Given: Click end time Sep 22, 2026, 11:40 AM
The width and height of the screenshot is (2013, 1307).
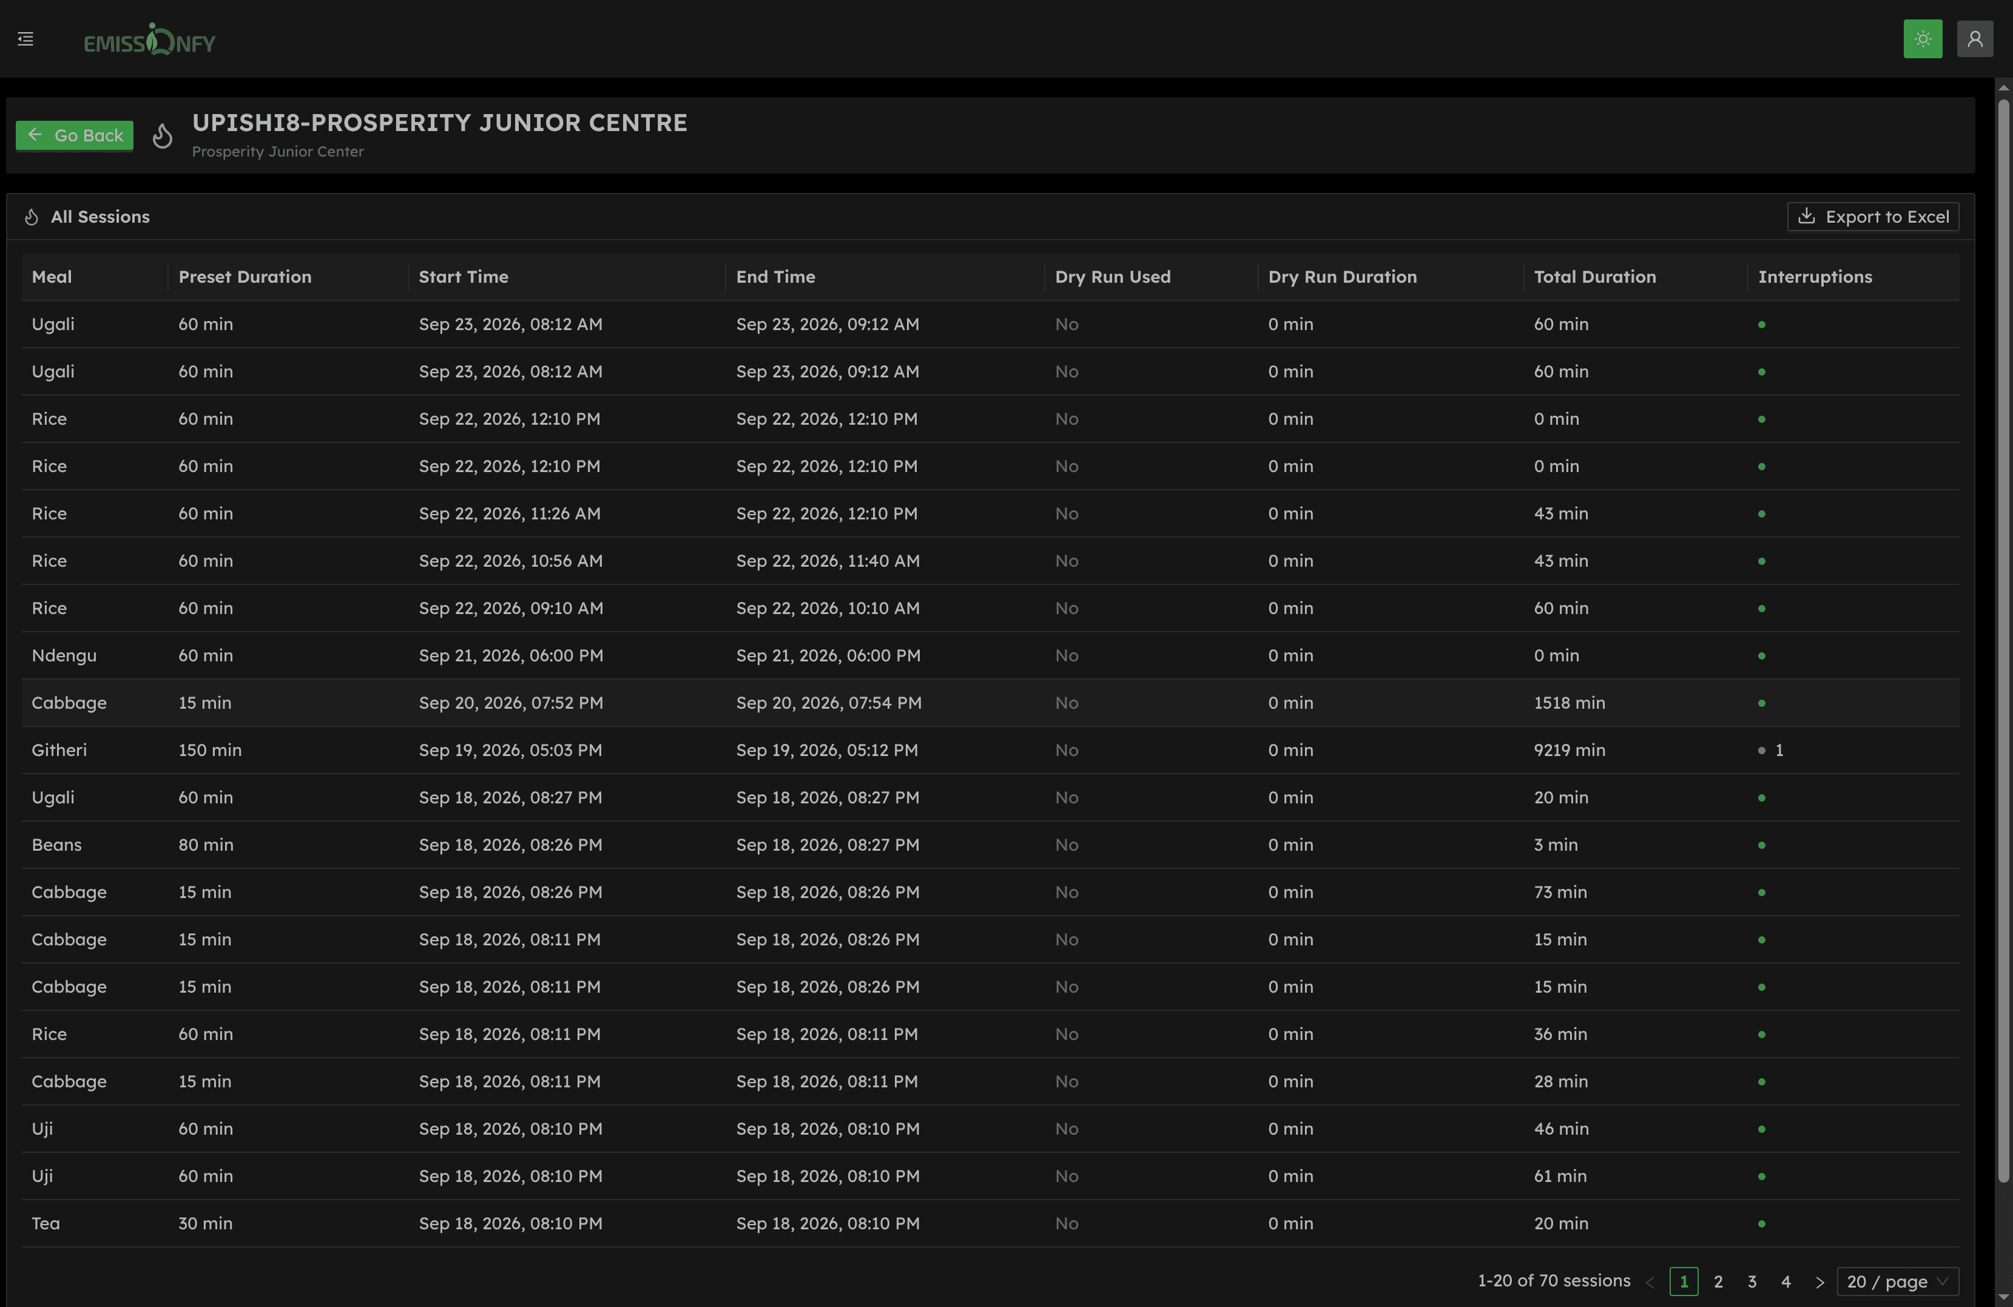Looking at the screenshot, I should pos(827,561).
